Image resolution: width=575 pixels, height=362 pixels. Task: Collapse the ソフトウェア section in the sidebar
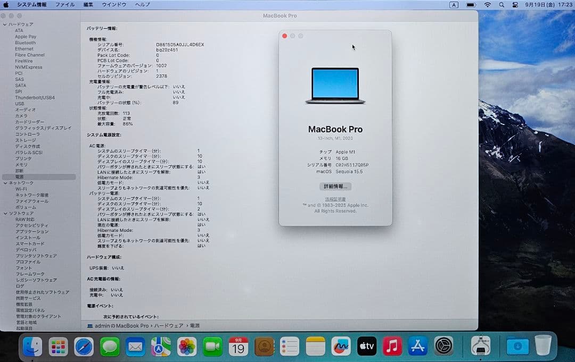tap(5, 213)
